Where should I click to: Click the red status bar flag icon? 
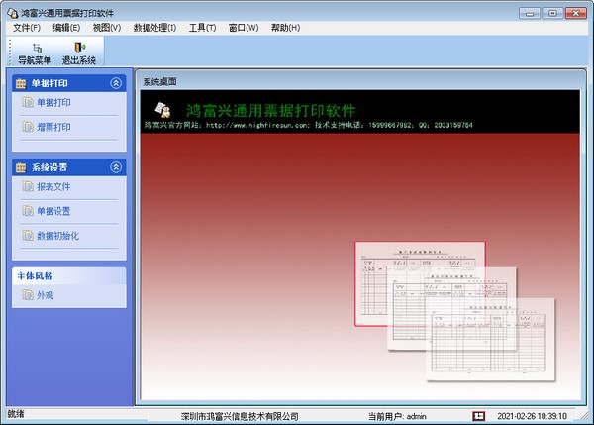pos(479,416)
